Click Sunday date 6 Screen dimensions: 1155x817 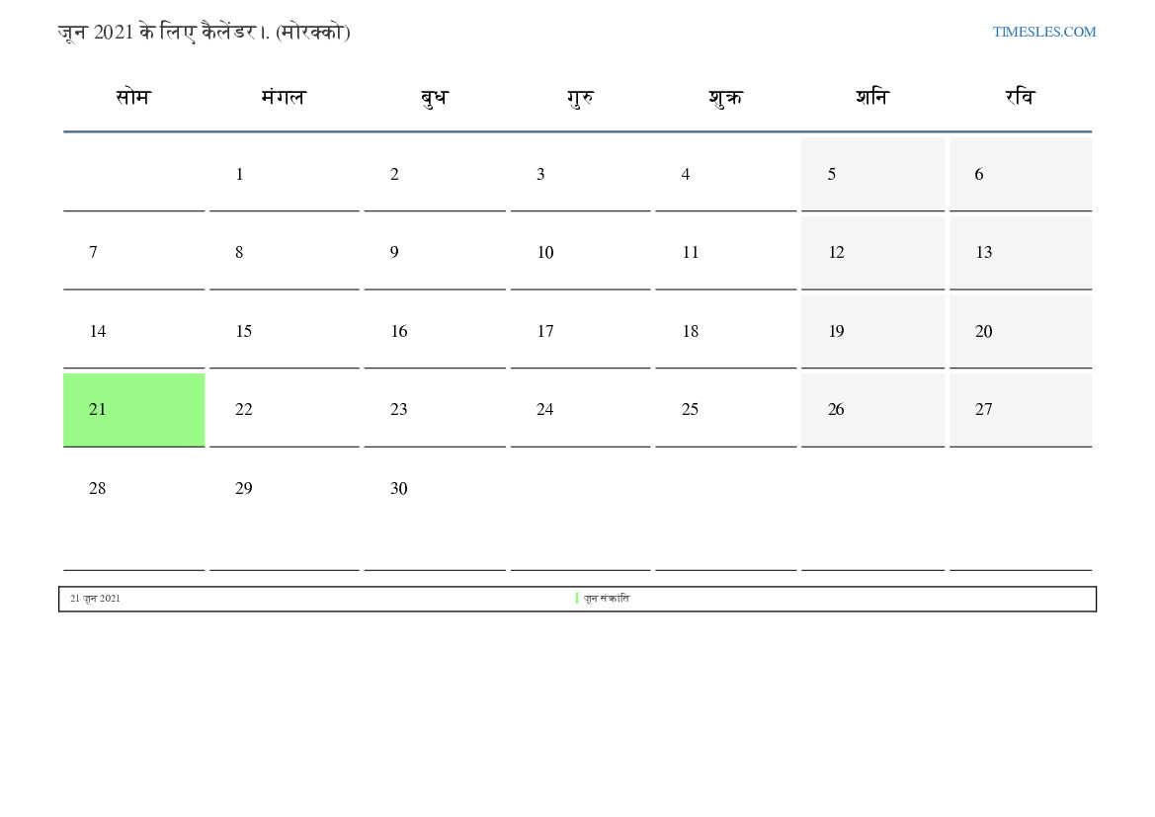coord(1021,175)
